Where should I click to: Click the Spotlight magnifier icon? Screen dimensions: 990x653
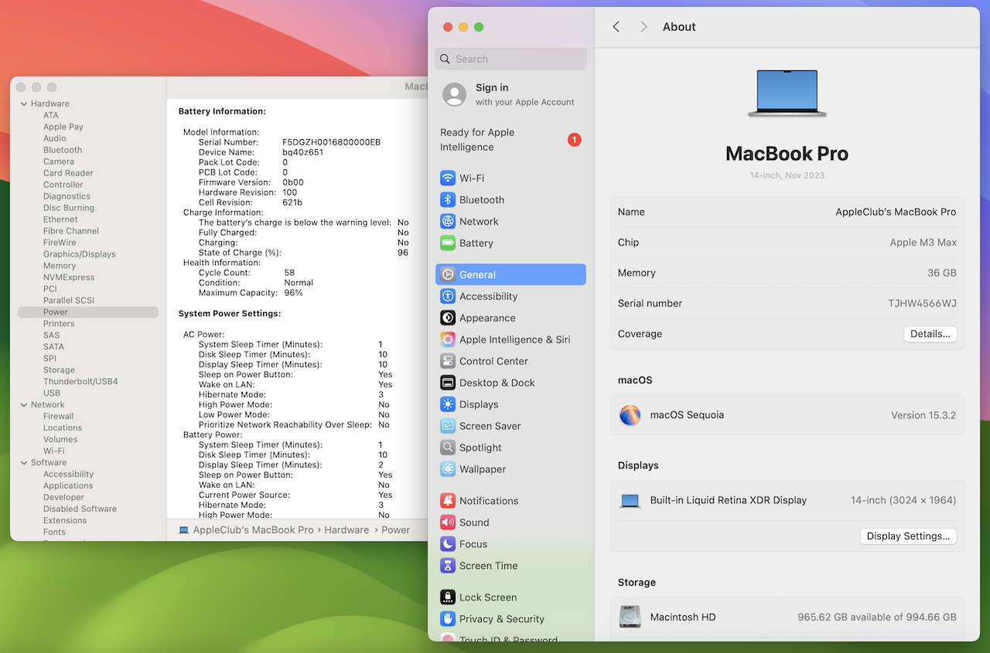(x=448, y=447)
